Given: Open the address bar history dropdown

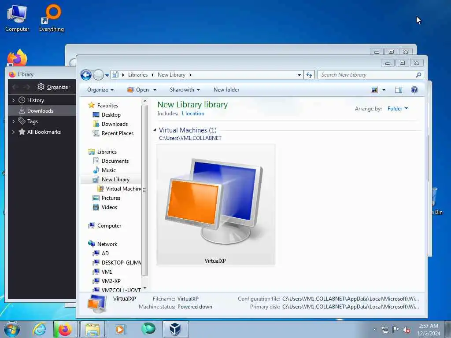Looking at the screenshot, I should point(299,75).
